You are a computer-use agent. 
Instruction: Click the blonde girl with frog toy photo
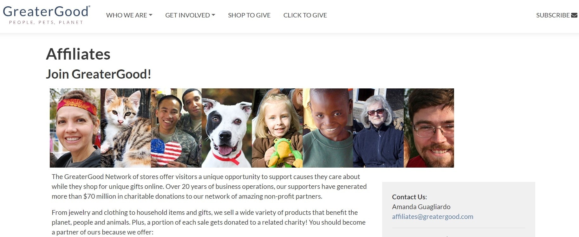click(x=277, y=128)
